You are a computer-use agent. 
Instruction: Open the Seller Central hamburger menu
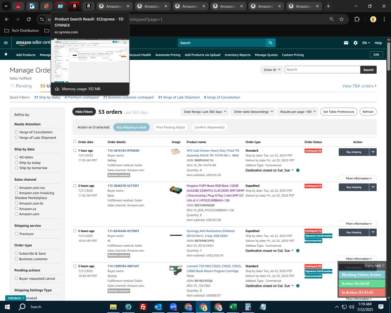click(6, 43)
